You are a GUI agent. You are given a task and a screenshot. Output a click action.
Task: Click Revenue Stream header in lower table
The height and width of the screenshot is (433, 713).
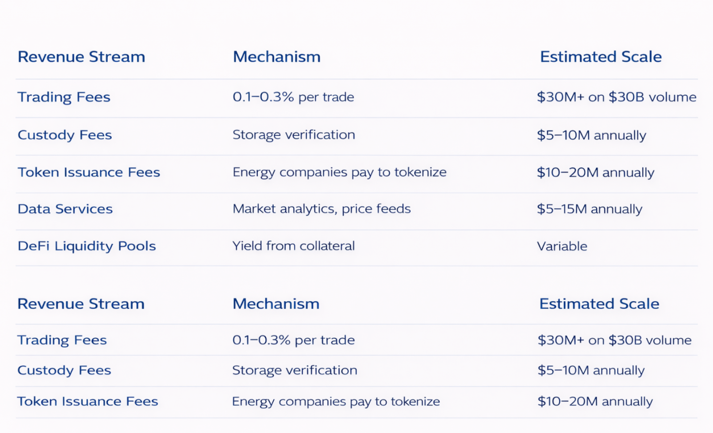click(x=81, y=304)
